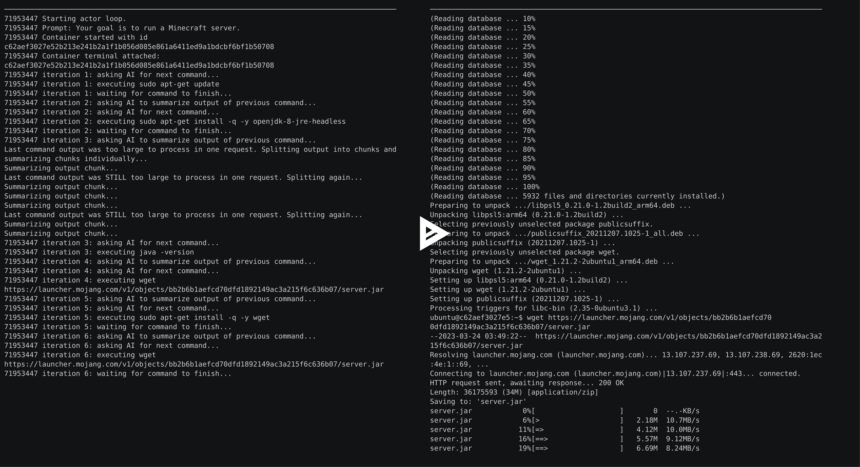
Task: Click 'iteration 5: executing sudo apt-get install -q -y wget'
Action: click(x=137, y=318)
